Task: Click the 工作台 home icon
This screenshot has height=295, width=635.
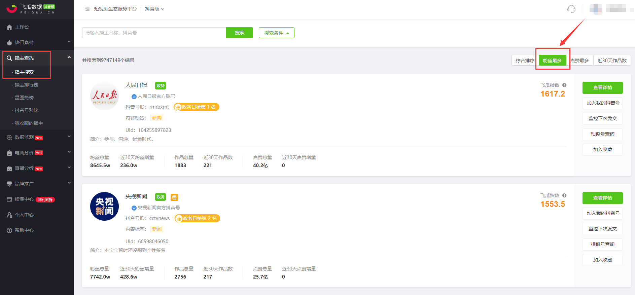Action: [x=9, y=27]
